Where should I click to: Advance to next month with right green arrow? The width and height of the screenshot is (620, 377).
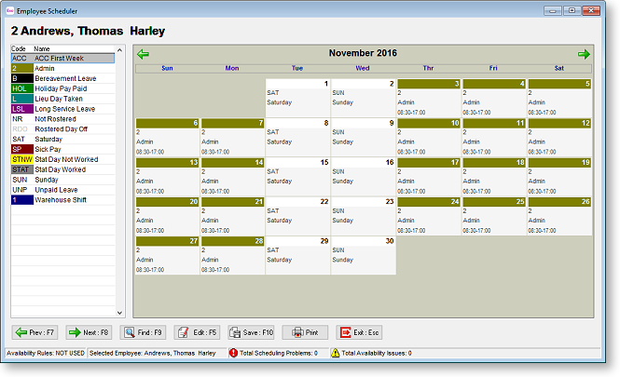(x=584, y=54)
